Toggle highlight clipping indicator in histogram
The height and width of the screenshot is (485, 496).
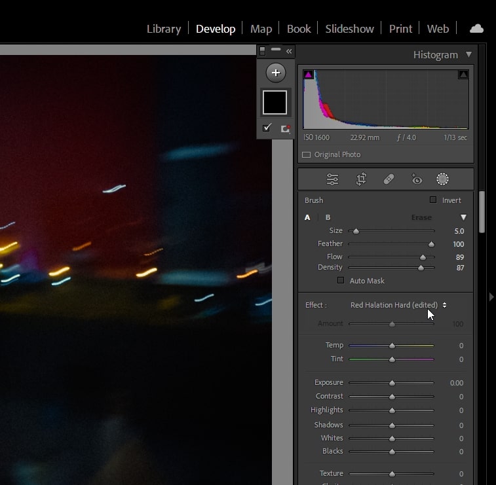pos(463,75)
